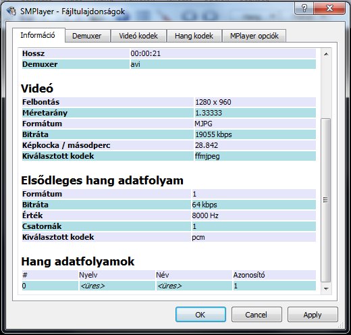Select the length value 00:00:21
The width and height of the screenshot is (351, 335).
146,53
